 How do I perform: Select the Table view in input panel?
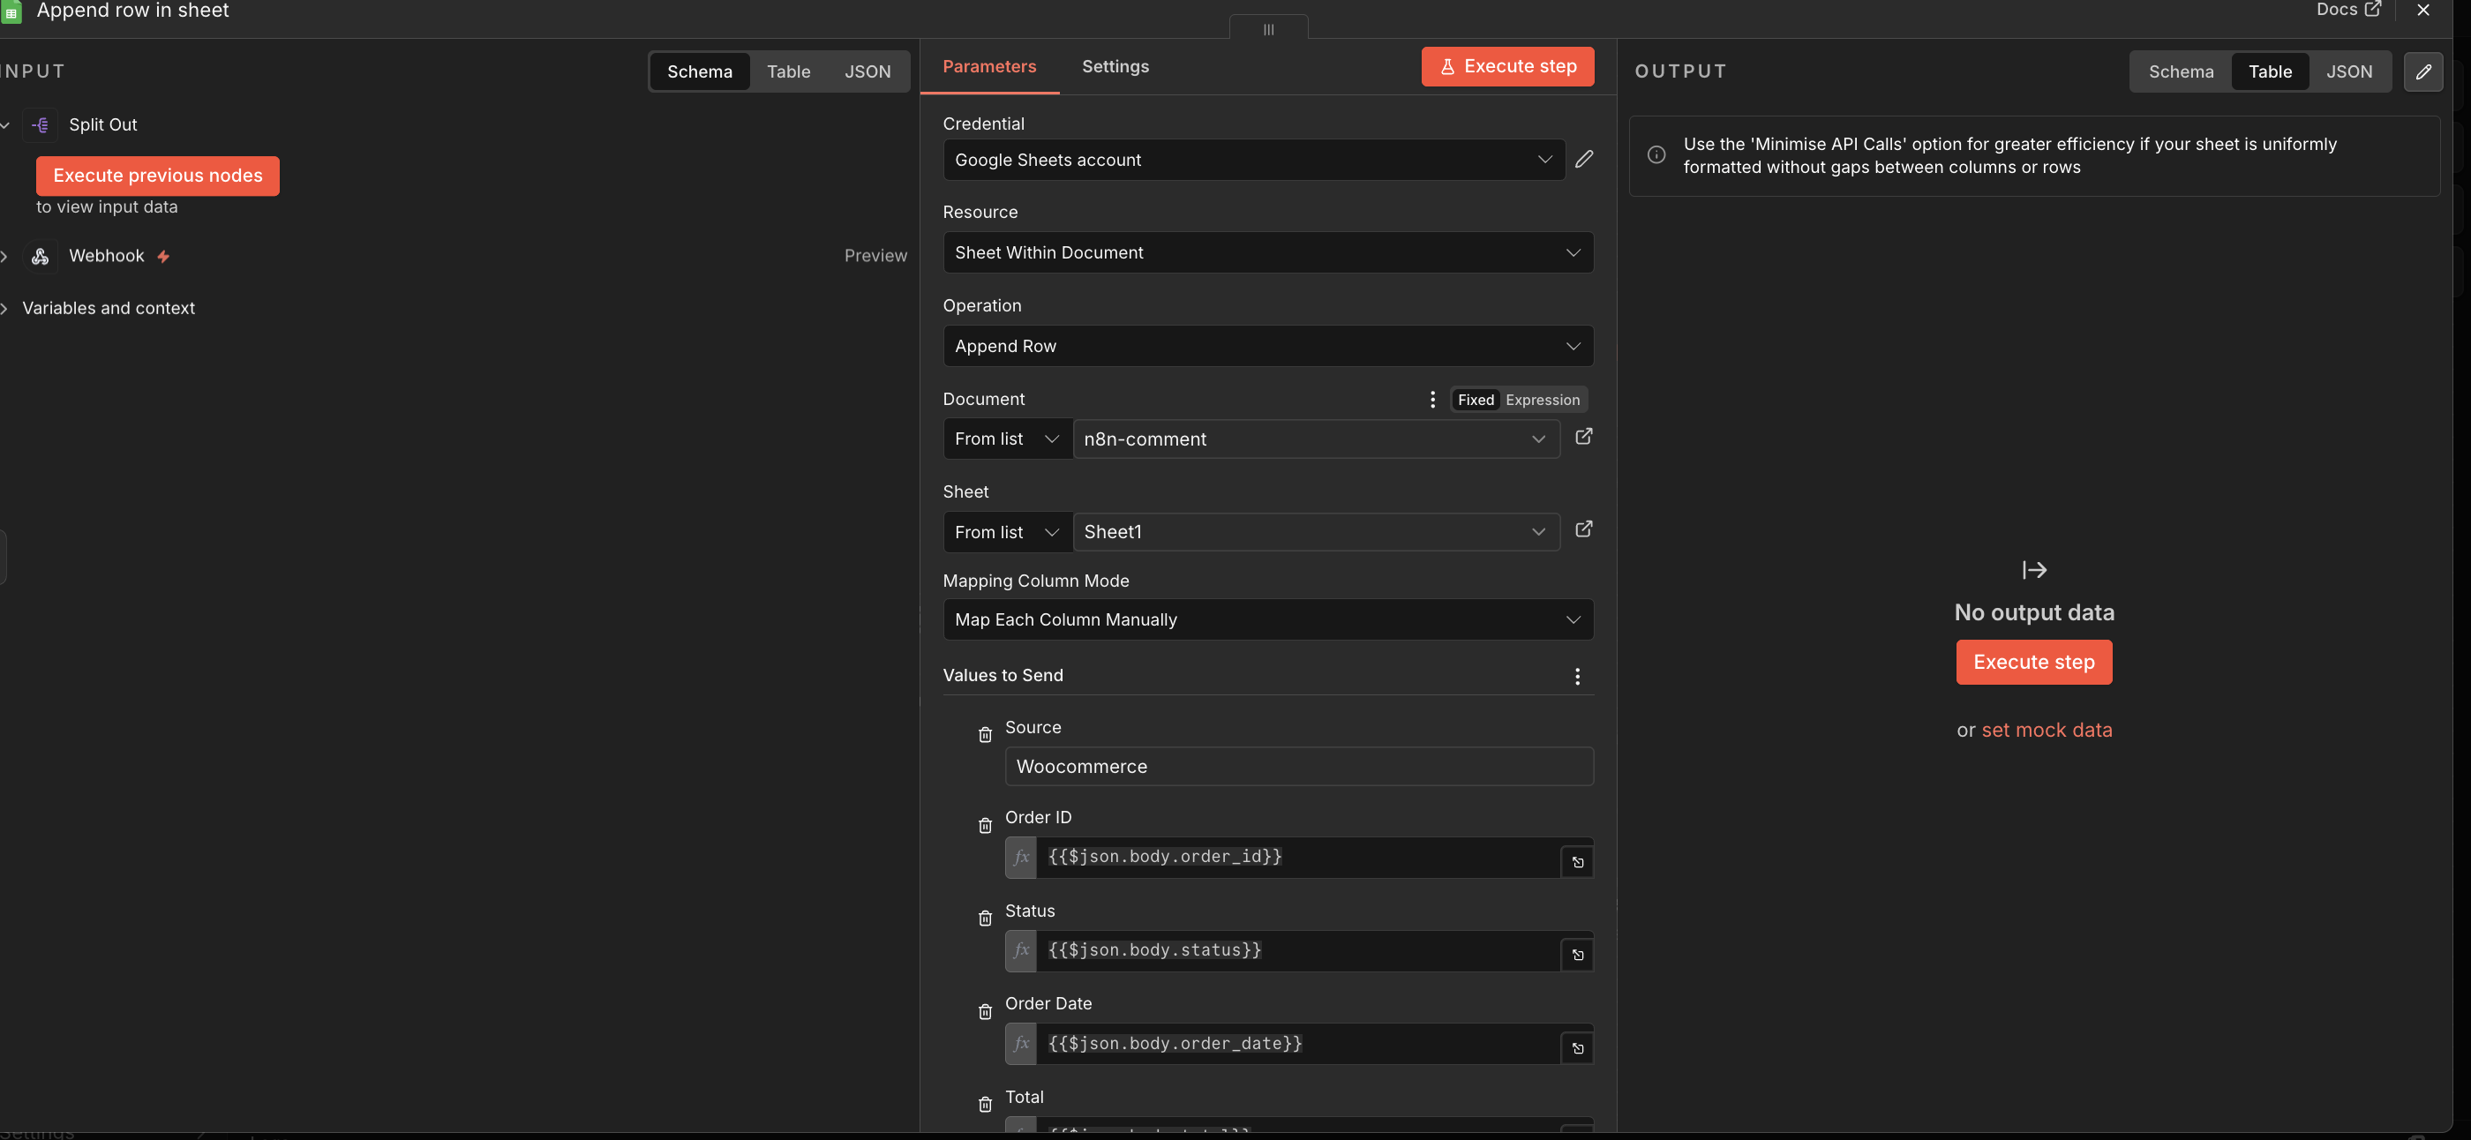click(x=787, y=71)
